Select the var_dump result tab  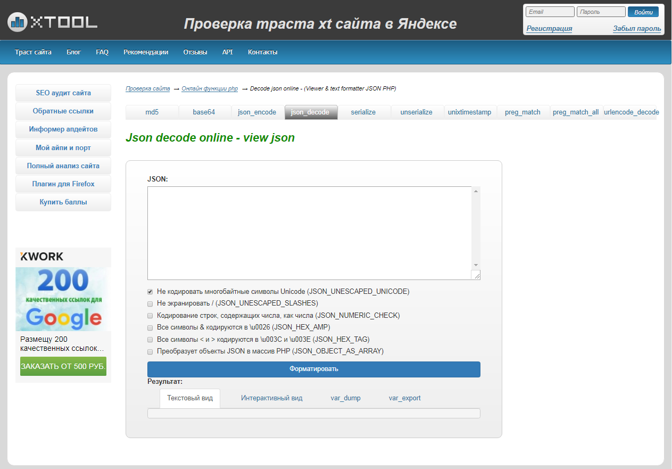(345, 398)
